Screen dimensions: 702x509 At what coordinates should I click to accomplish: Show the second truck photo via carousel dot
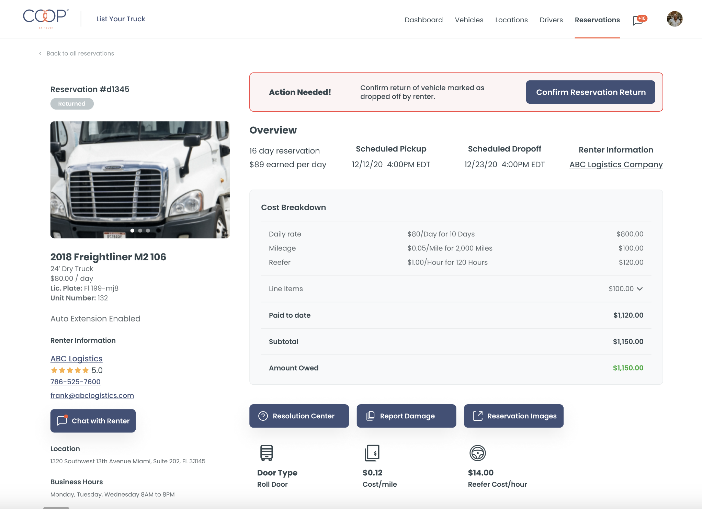[x=140, y=230]
